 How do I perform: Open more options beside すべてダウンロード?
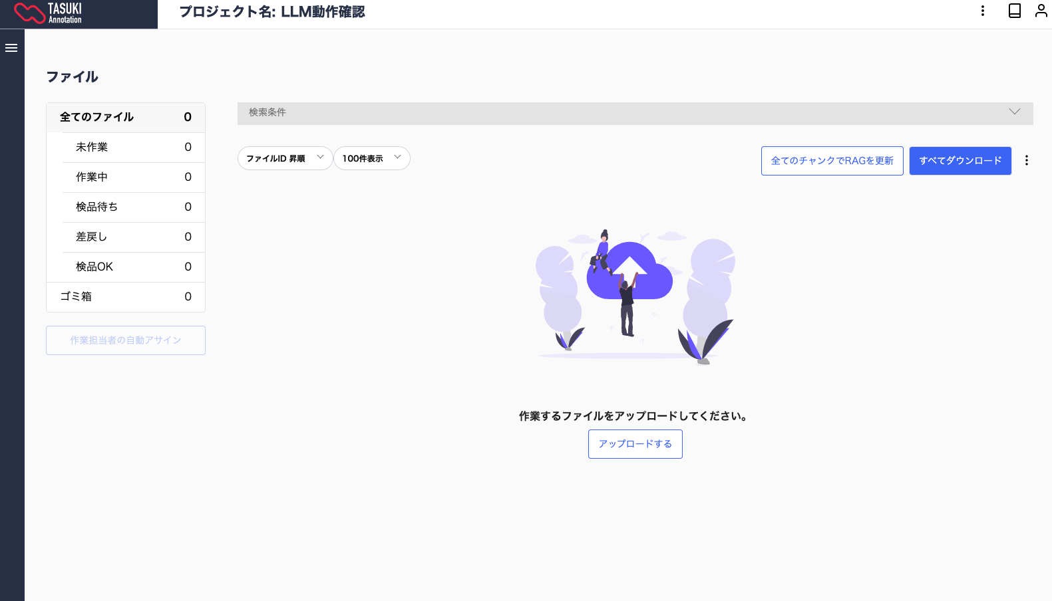click(1026, 160)
